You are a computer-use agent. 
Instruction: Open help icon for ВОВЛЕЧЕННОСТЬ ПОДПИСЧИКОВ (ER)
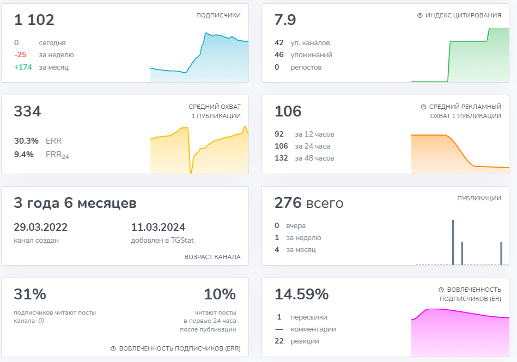441,290
